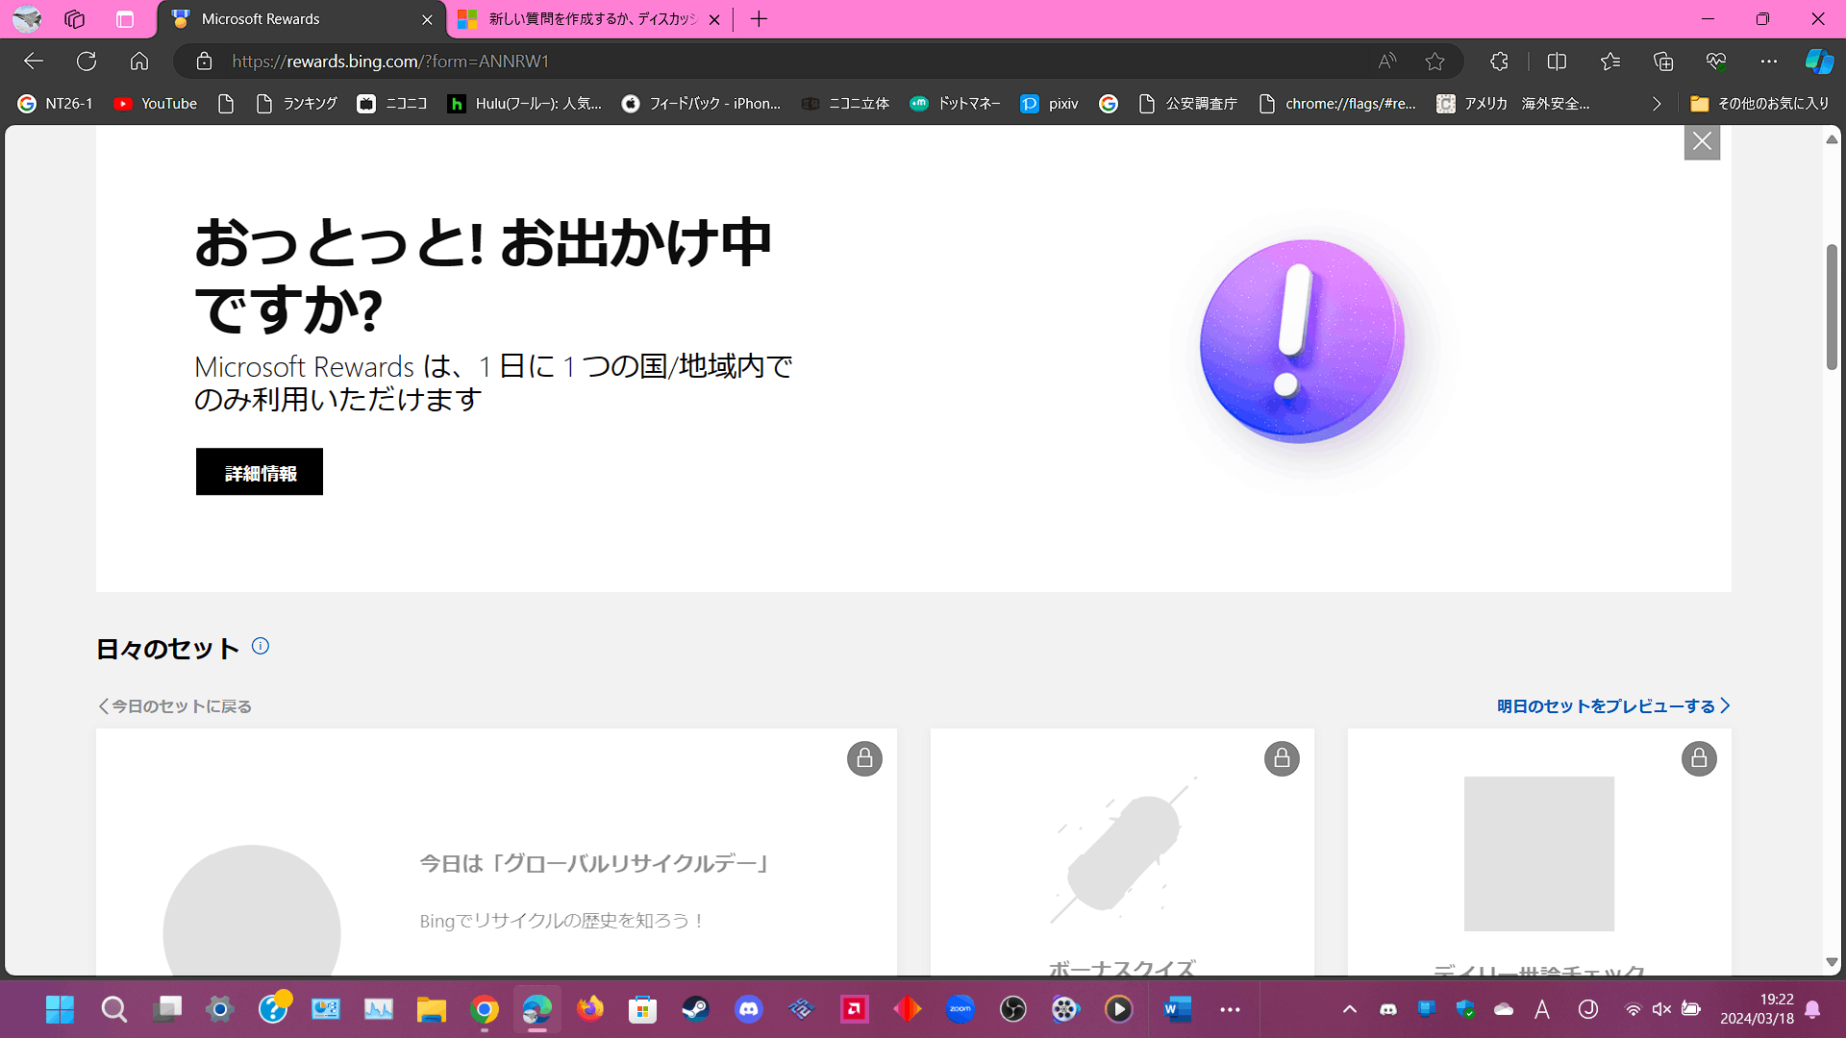Open the pixiv bookmark
Screen dimensions: 1846x1038
click(1049, 104)
